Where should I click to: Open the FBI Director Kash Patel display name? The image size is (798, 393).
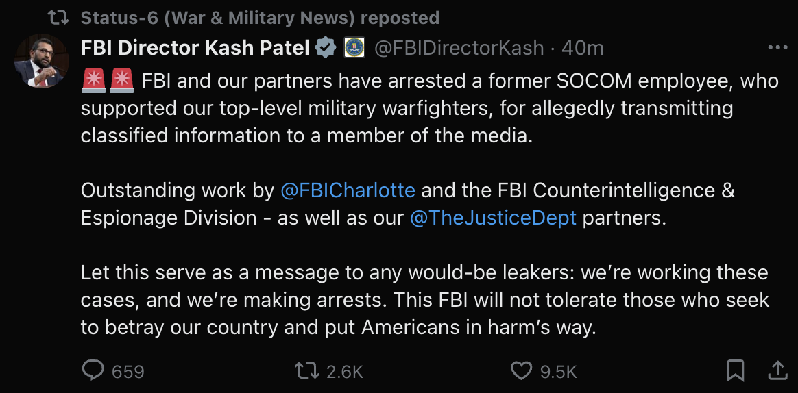coord(195,48)
